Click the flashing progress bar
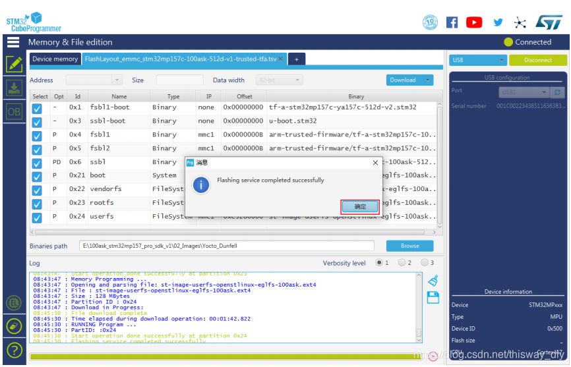Screen dimensions: 571x367 (x=225, y=357)
